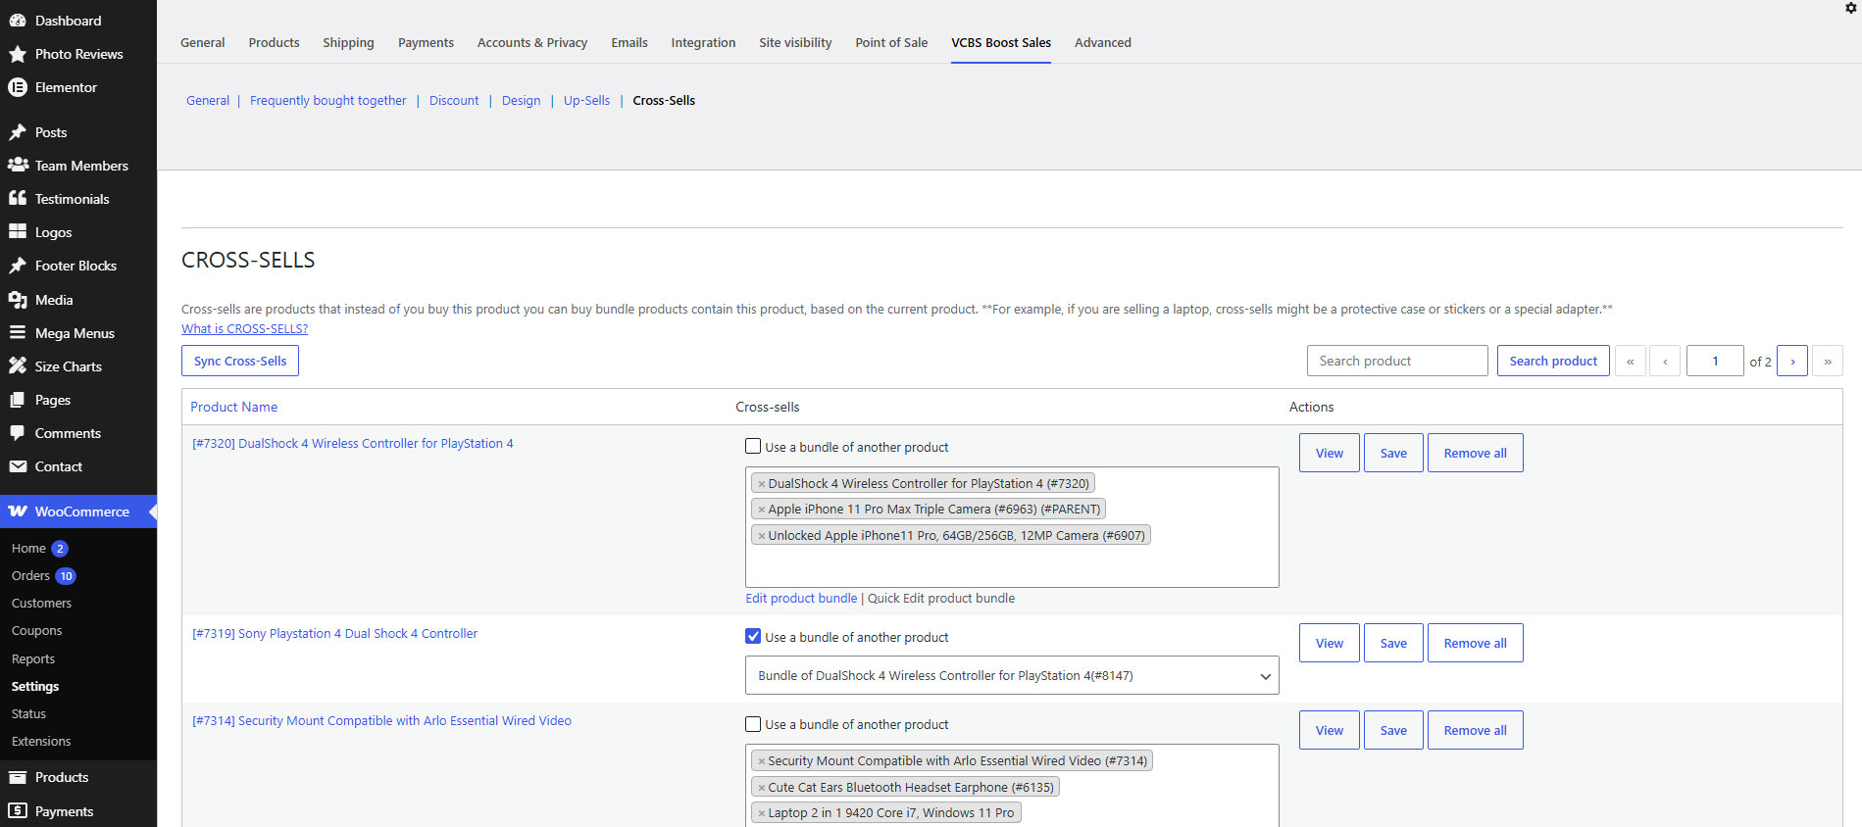The height and width of the screenshot is (827, 1862).
Task: Go to last page of cross-sells
Action: [x=1828, y=361]
